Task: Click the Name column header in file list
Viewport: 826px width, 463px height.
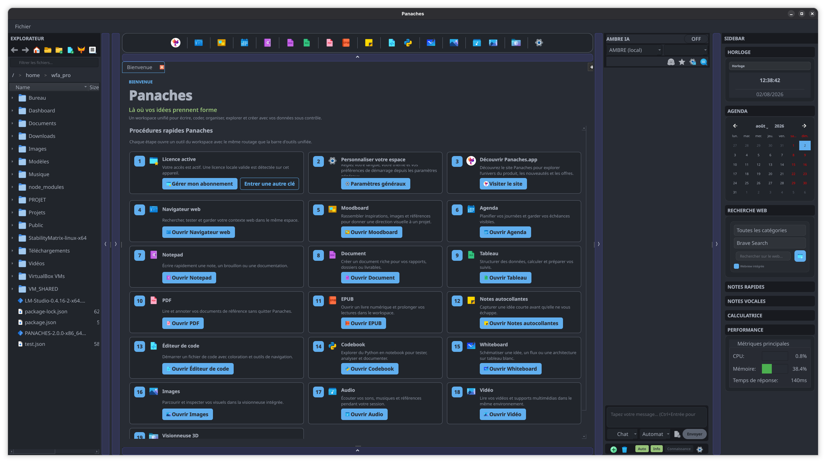Action: pos(49,87)
